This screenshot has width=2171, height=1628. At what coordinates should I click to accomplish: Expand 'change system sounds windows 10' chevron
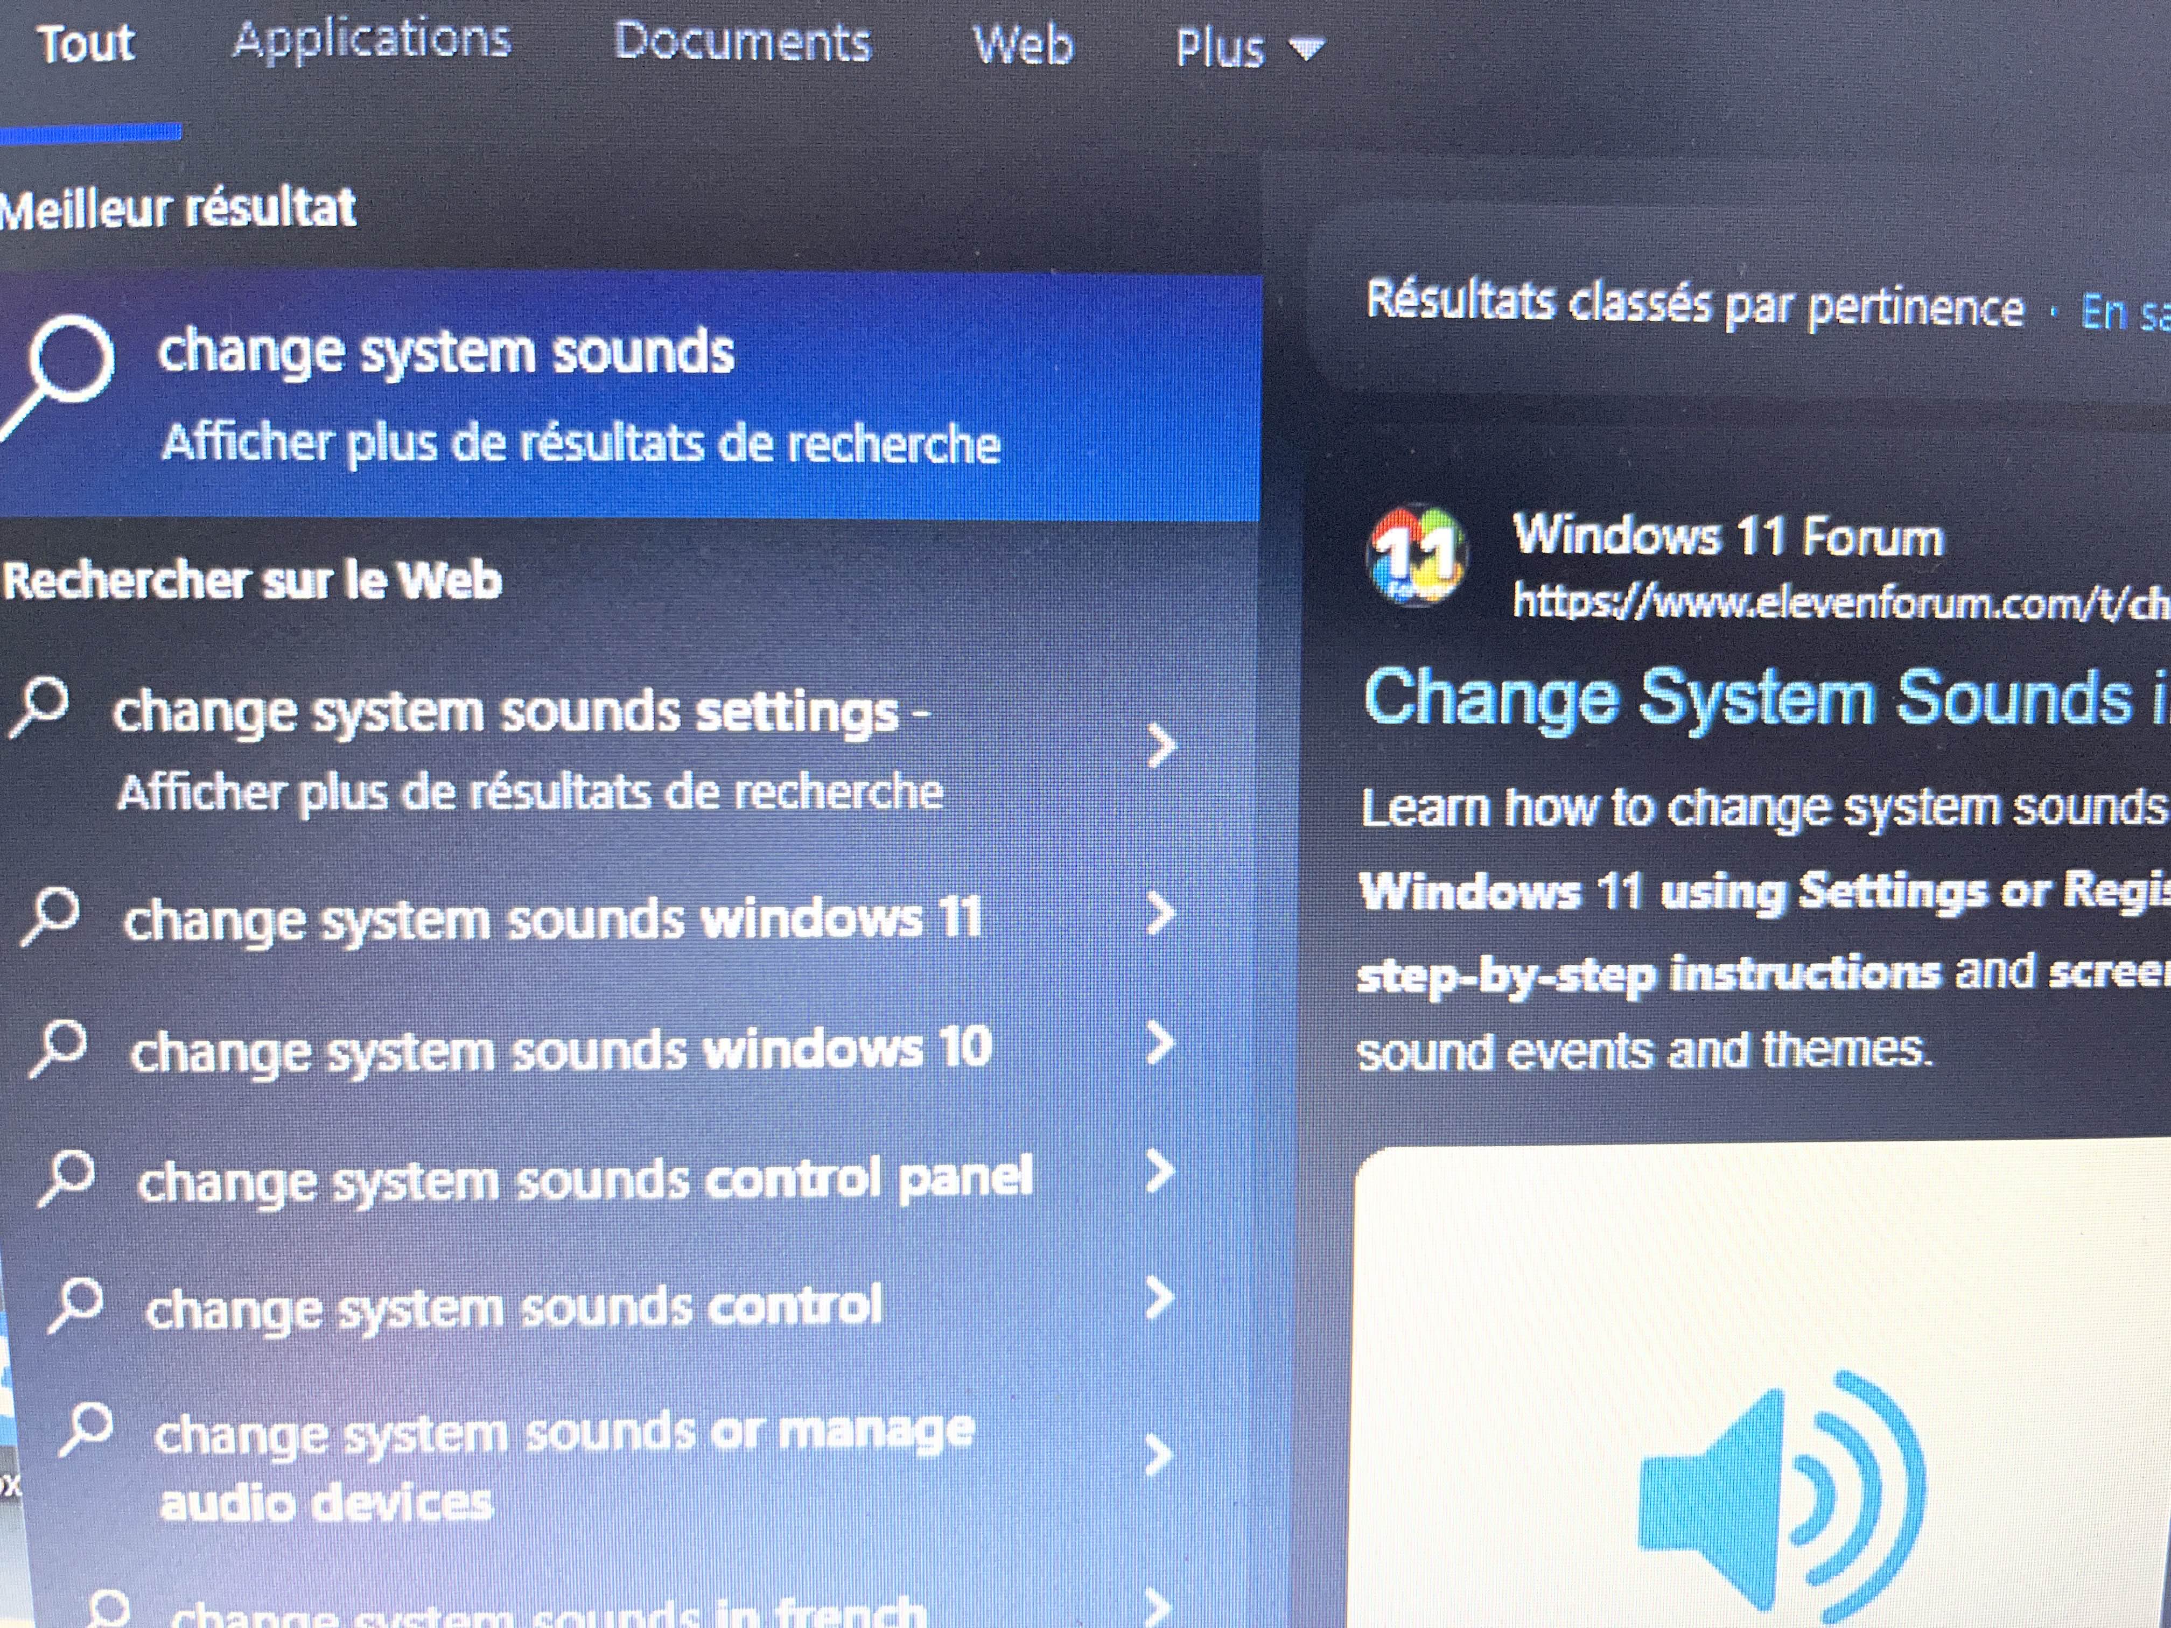pos(1160,1043)
